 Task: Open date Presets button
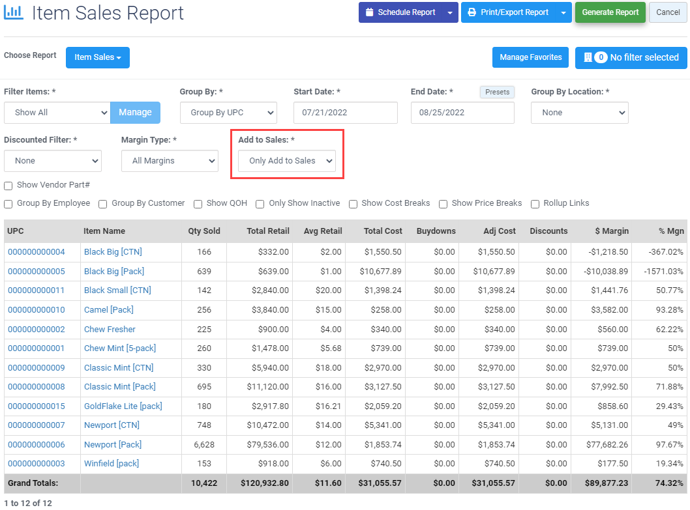(497, 92)
